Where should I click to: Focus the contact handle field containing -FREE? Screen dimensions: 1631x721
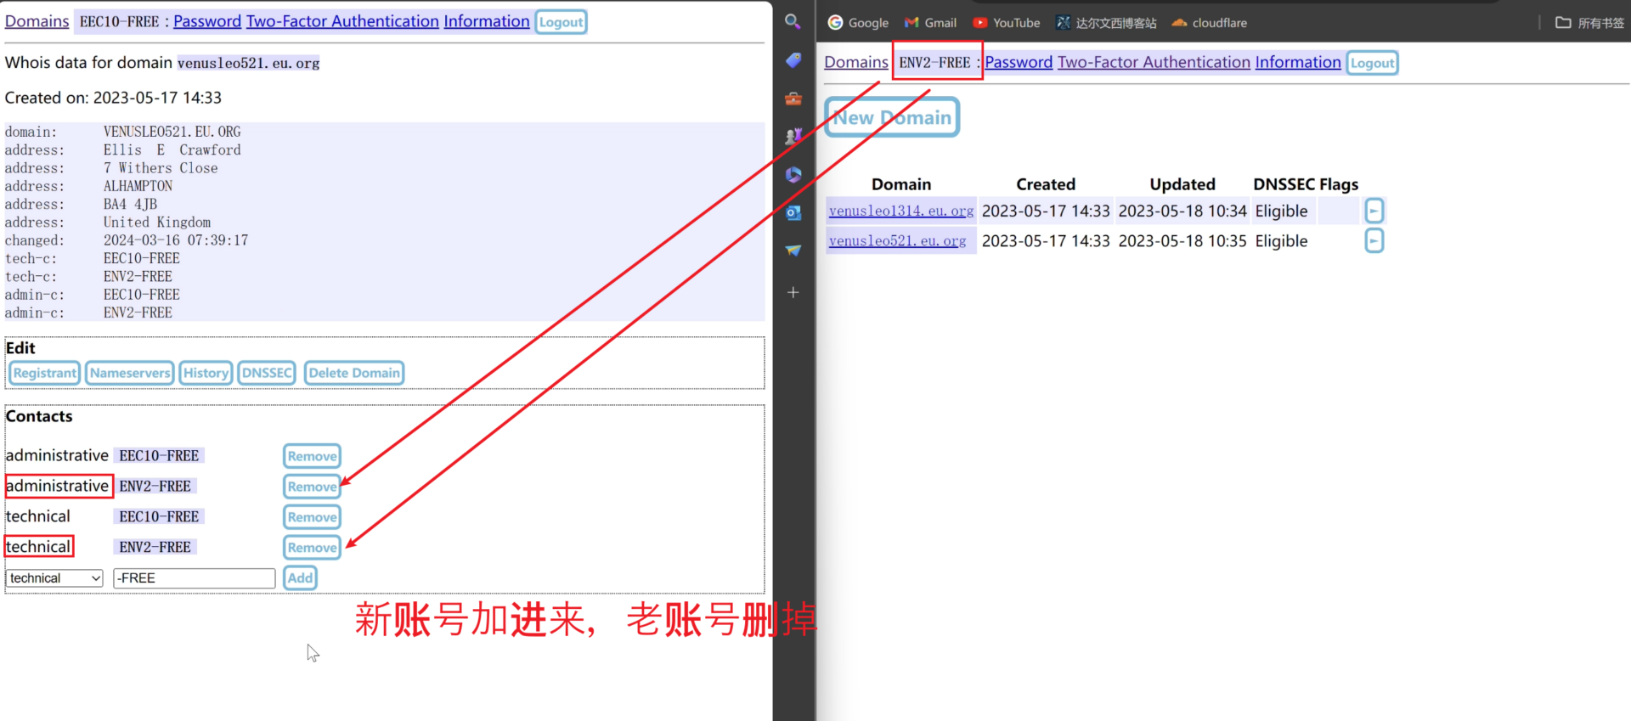point(195,578)
